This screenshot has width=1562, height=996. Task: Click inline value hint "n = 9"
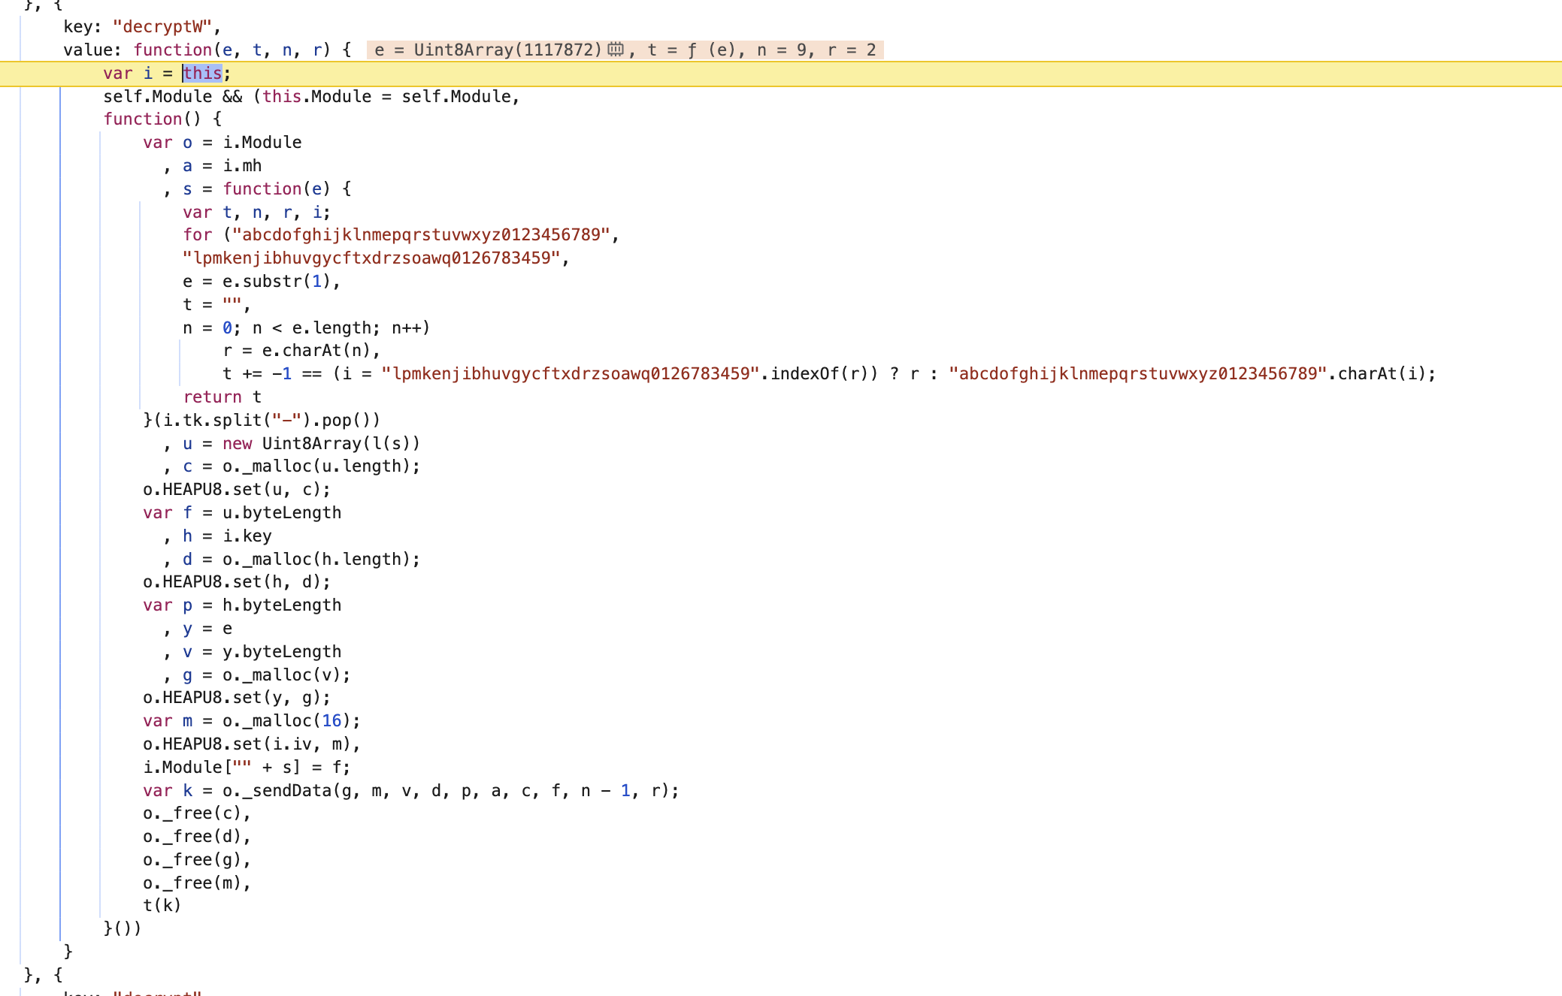[x=781, y=50]
